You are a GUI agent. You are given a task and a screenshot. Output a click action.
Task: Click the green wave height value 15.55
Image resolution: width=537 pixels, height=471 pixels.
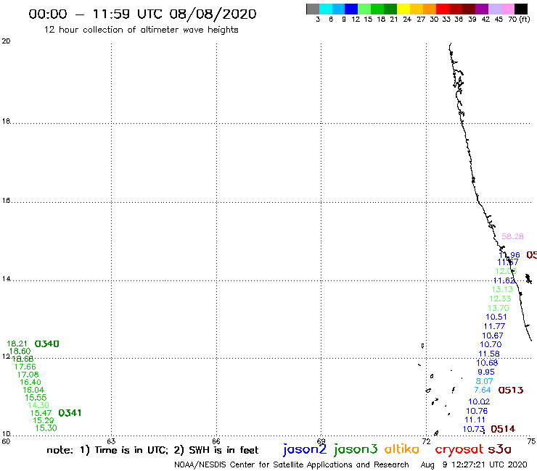tap(36, 398)
